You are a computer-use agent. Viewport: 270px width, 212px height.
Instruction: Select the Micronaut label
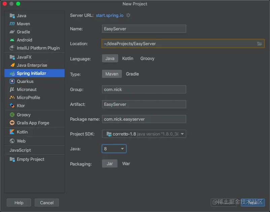(27, 89)
